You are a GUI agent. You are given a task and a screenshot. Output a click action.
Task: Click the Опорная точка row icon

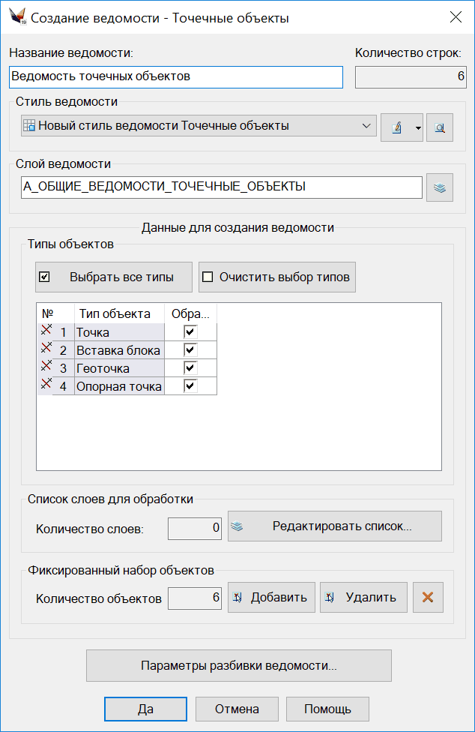[x=46, y=385]
